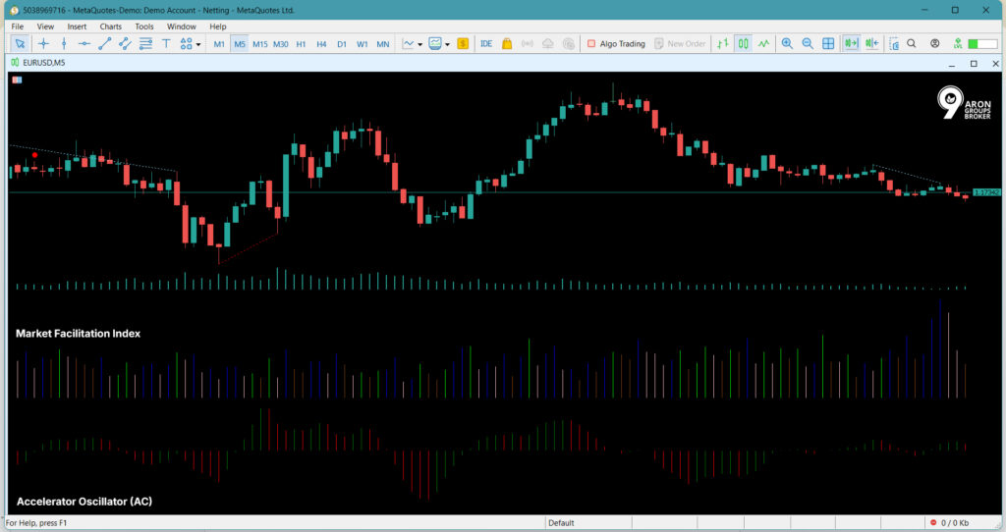Open the indicators list icon
The height and width of the screenshot is (532, 1006).
[x=408, y=43]
